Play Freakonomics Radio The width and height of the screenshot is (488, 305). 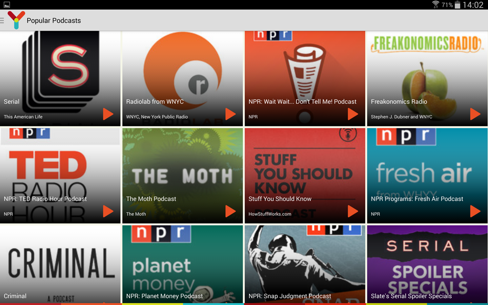(x=475, y=114)
